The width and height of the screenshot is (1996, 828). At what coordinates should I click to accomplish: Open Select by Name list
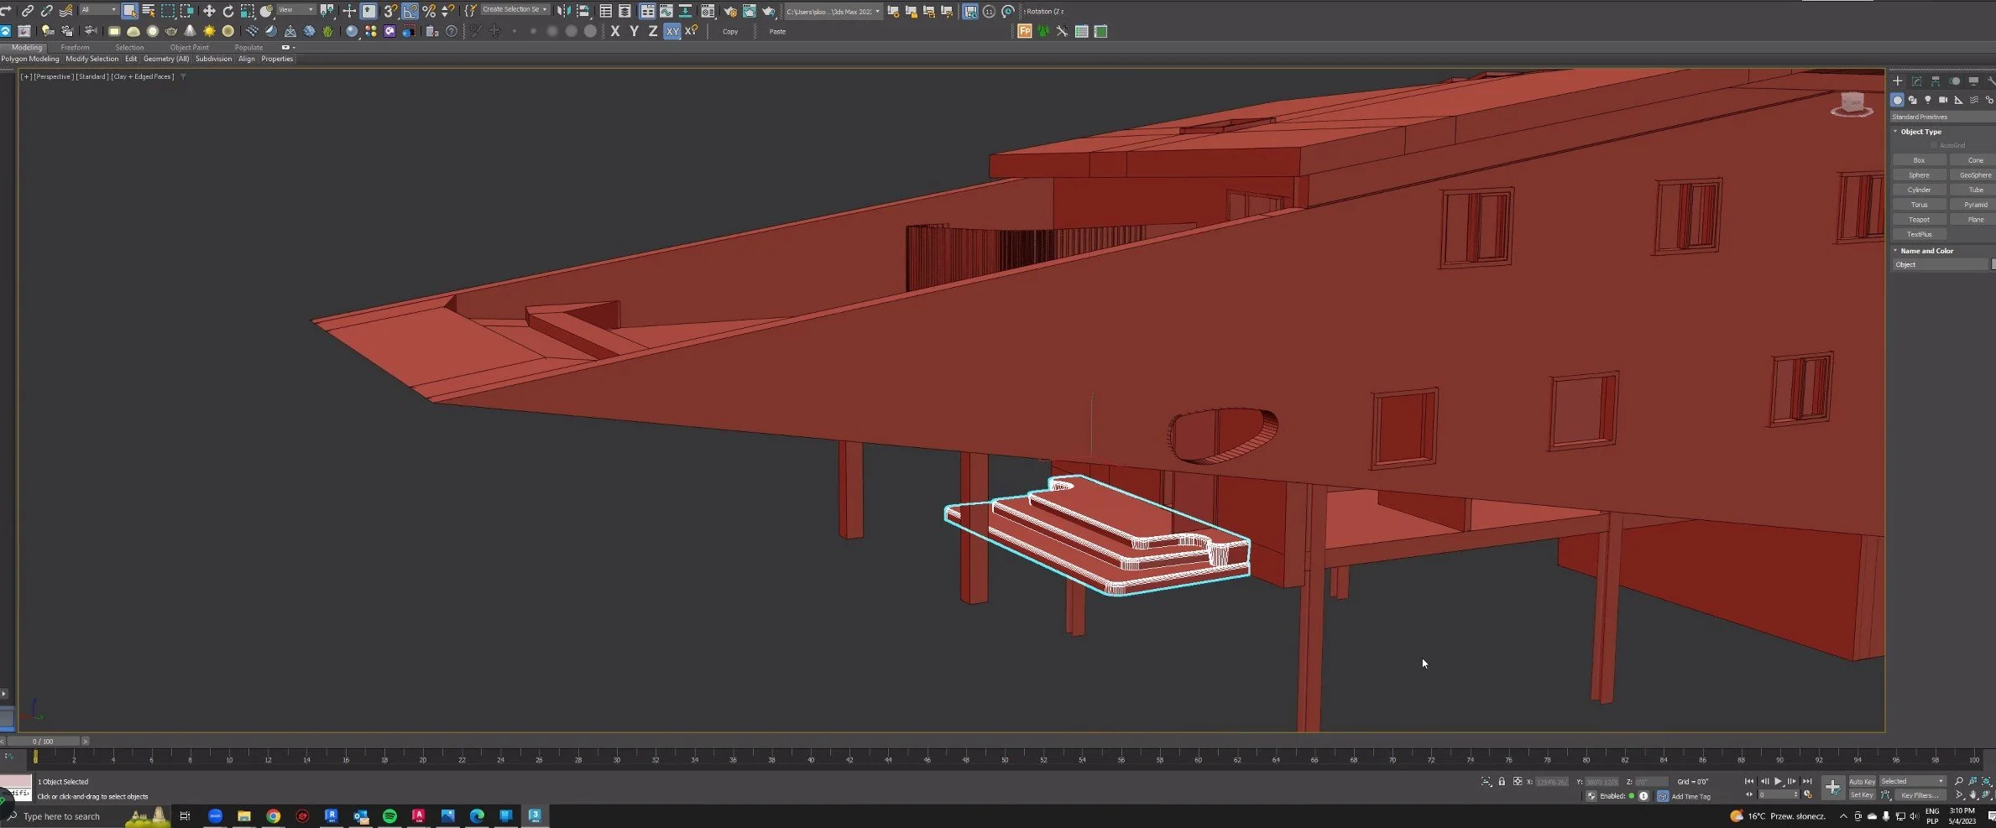coord(149,11)
